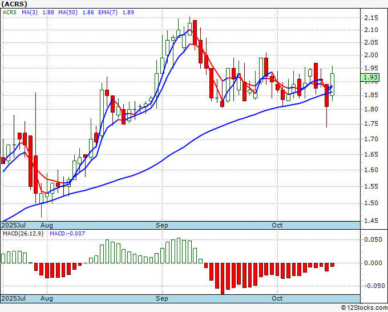Image resolution: width=388 pixels, height=312 pixels.
Task: Click the EMA(7) legend label
Action: click(108, 13)
